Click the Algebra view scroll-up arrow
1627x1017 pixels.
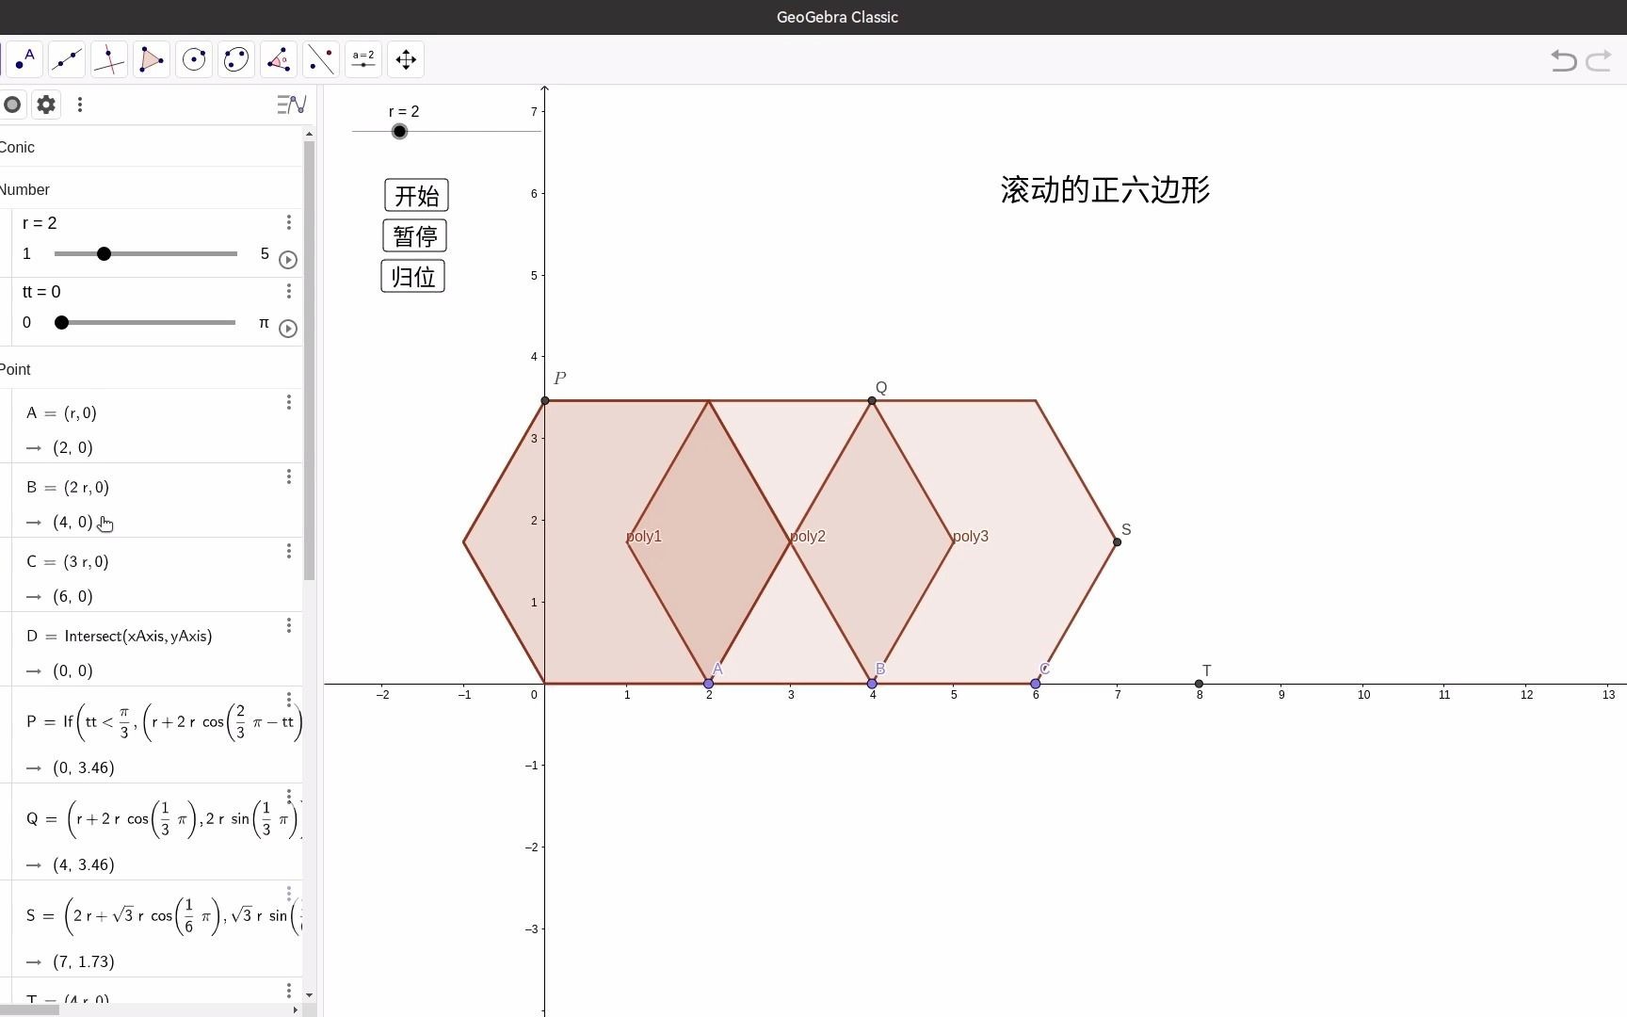(309, 134)
